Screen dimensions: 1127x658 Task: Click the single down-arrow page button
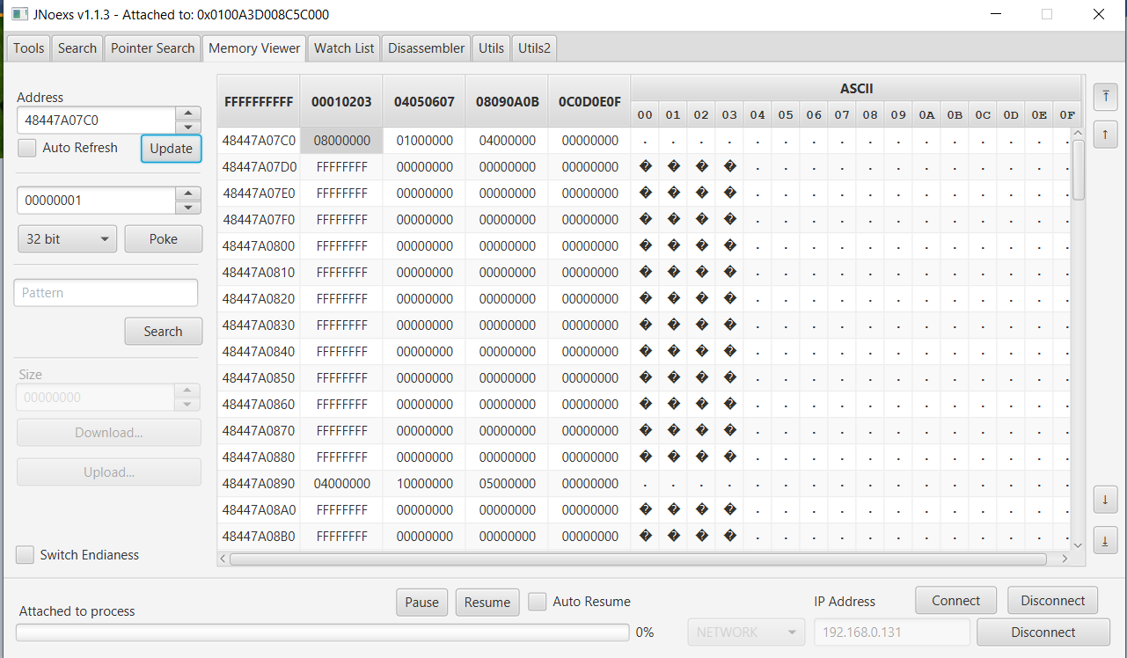pyautogui.click(x=1105, y=500)
